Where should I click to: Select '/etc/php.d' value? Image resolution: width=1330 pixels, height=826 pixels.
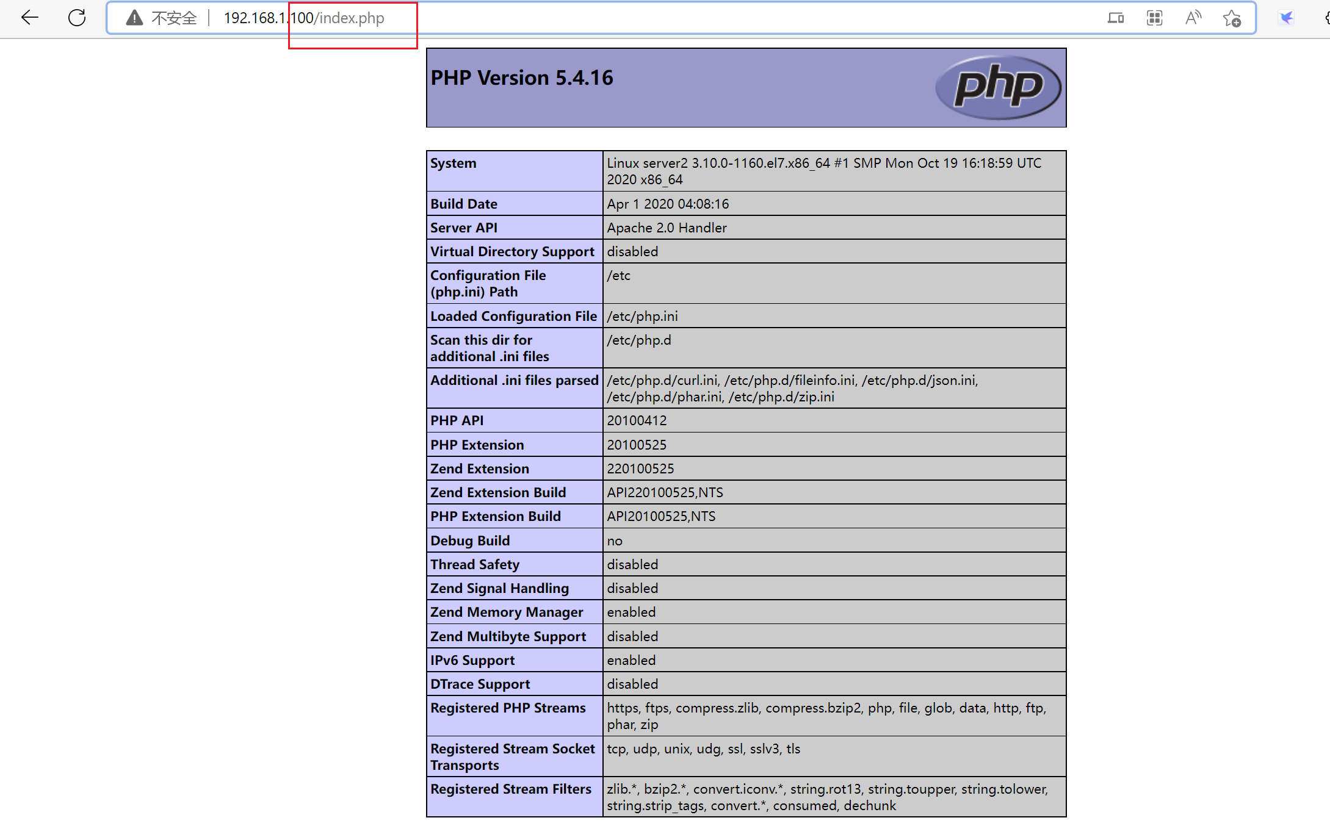638,340
